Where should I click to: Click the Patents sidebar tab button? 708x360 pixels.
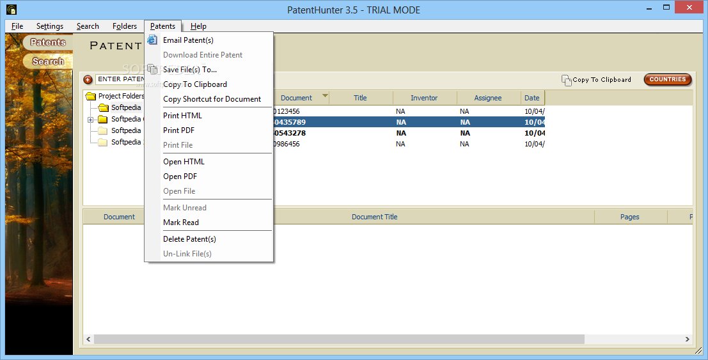pos(48,42)
